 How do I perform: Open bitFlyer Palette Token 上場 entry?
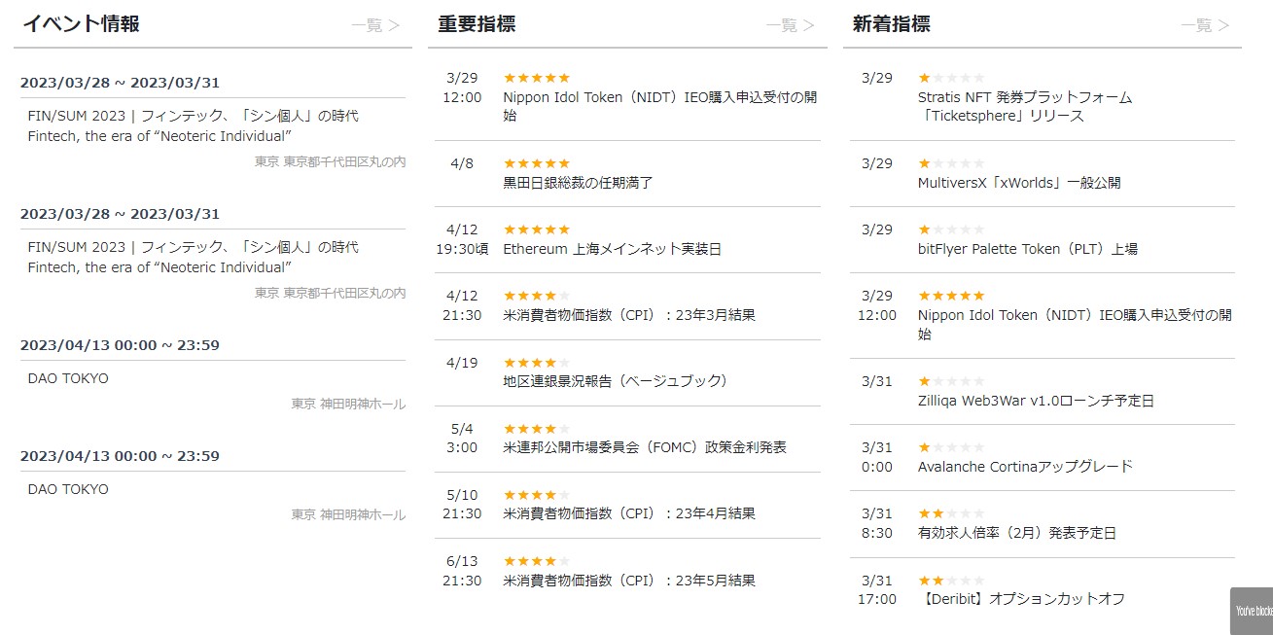1027,249
